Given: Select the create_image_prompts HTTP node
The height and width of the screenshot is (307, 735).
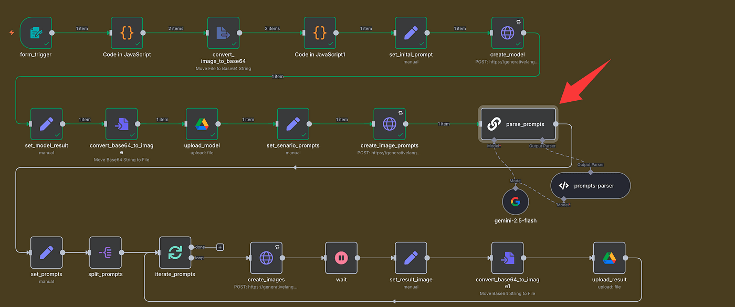Looking at the screenshot, I should click(390, 124).
